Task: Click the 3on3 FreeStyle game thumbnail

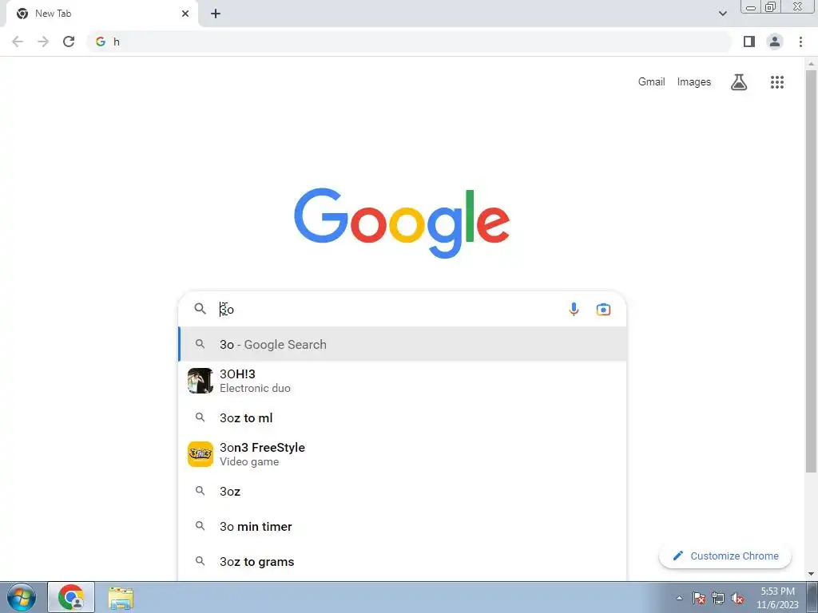Action: coord(201,454)
